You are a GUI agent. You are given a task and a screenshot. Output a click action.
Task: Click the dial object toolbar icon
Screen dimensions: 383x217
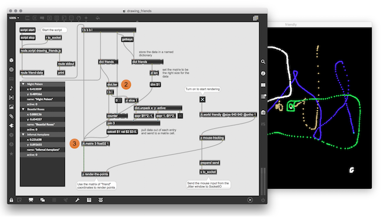pyautogui.click(x=78, y=18)
